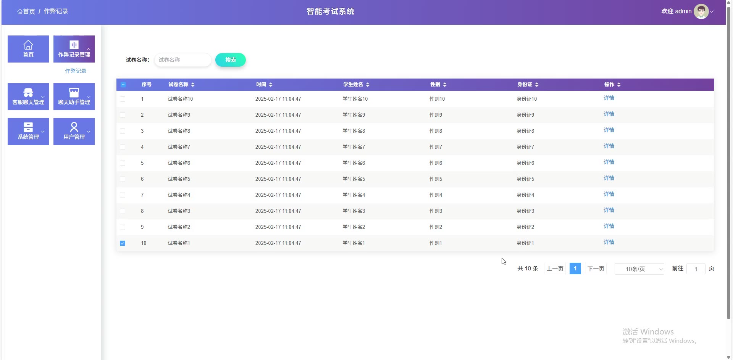Sort by the 身份证 column sort arrows
This screenshot has height=360, width=733.
tap(537, 85)
